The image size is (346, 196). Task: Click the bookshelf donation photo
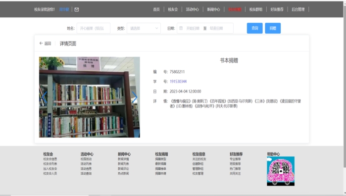pyautogui.click(x=90, y=97)
